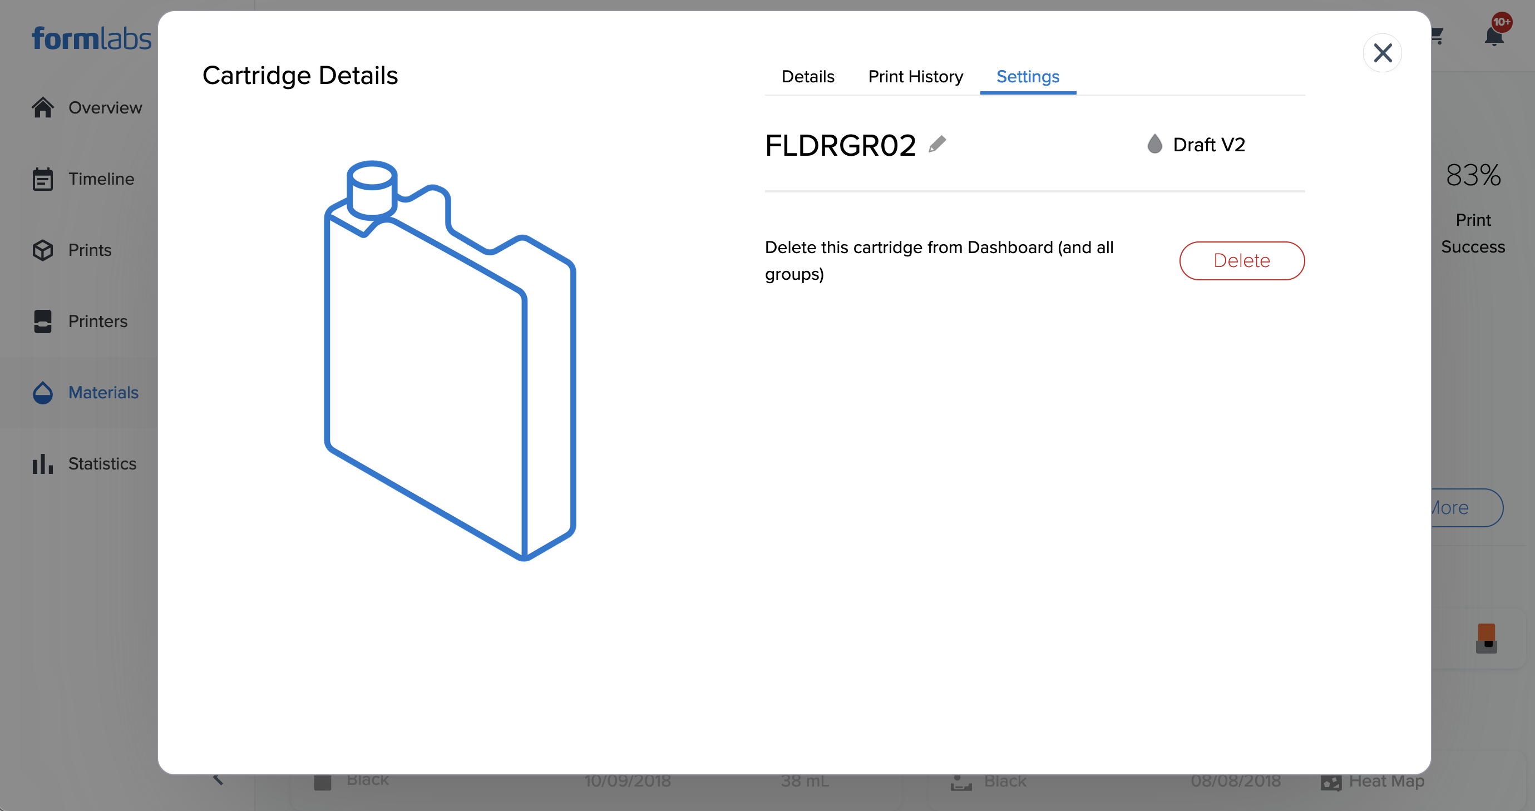Open Statistics from the sidebar
Image resolution: width=1535 pixels, height=811 pixels.
(x=102, y=463)
